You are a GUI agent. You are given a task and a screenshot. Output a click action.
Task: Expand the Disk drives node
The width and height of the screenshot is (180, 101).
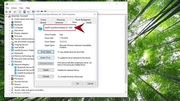pos(9,31)
